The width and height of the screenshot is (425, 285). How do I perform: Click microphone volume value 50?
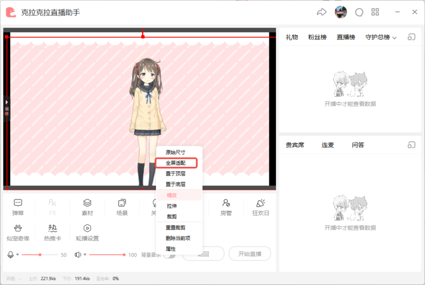tap(64, 255)
